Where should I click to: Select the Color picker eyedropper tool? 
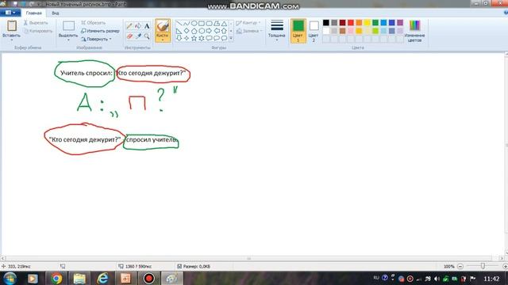tap(138, 36)
